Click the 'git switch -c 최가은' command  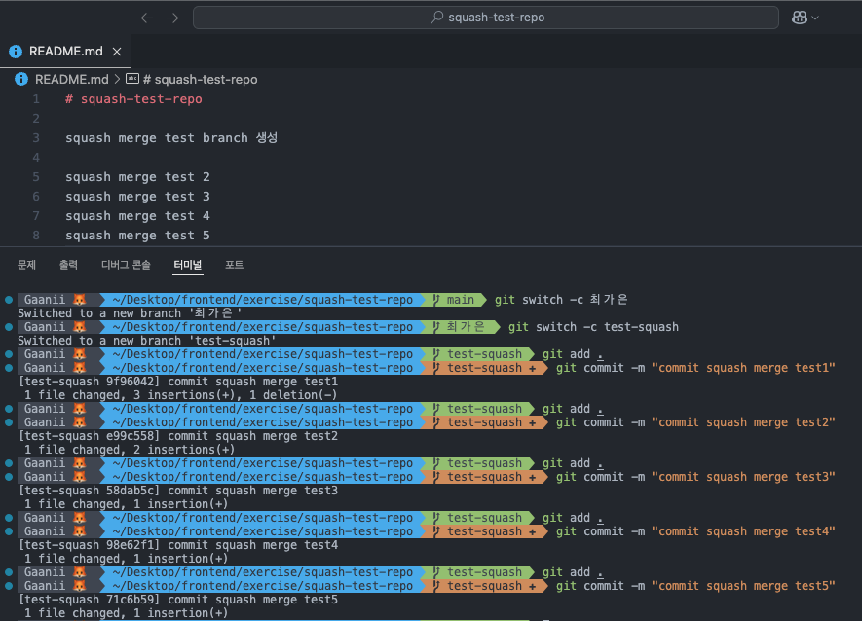click(x=561, y=300)
